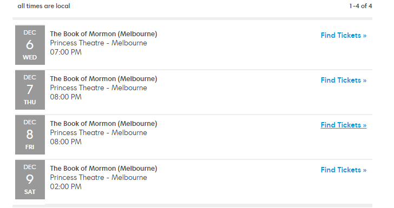Screen dimensions: 394x208
Task: Click the 07:00 PM showtime
Action: coord(66,52)
